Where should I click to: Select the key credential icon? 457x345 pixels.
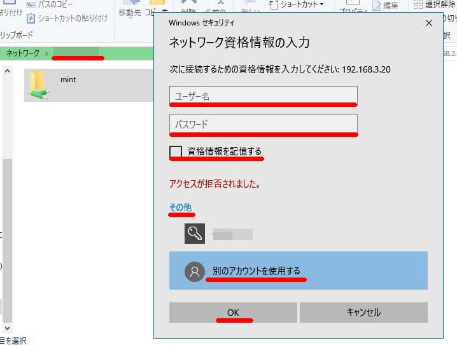click(x=195, y=234)
